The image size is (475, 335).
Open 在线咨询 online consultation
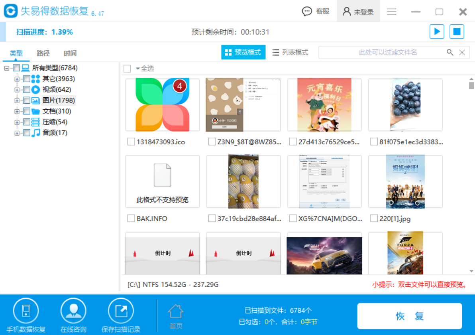pyautogui.click(x=73, y=315)
